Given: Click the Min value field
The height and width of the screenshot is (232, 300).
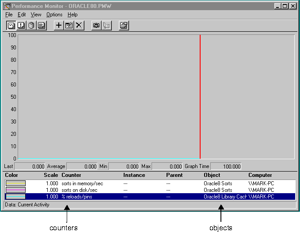Looking at the screenshot, I should click(124, 166).
